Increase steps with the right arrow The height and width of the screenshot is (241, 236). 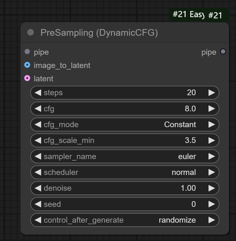211,93
